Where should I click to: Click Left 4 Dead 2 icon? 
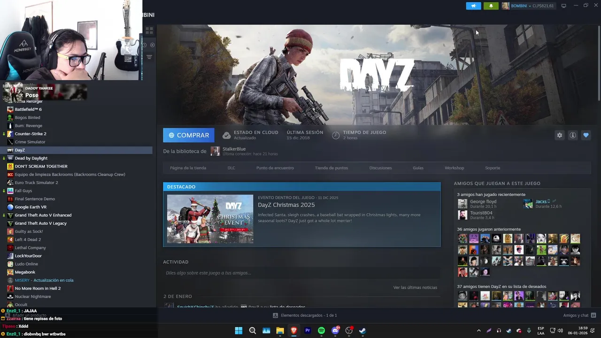click(x=10, y=239)
